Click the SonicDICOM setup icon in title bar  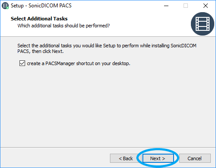tap(5, 6)
